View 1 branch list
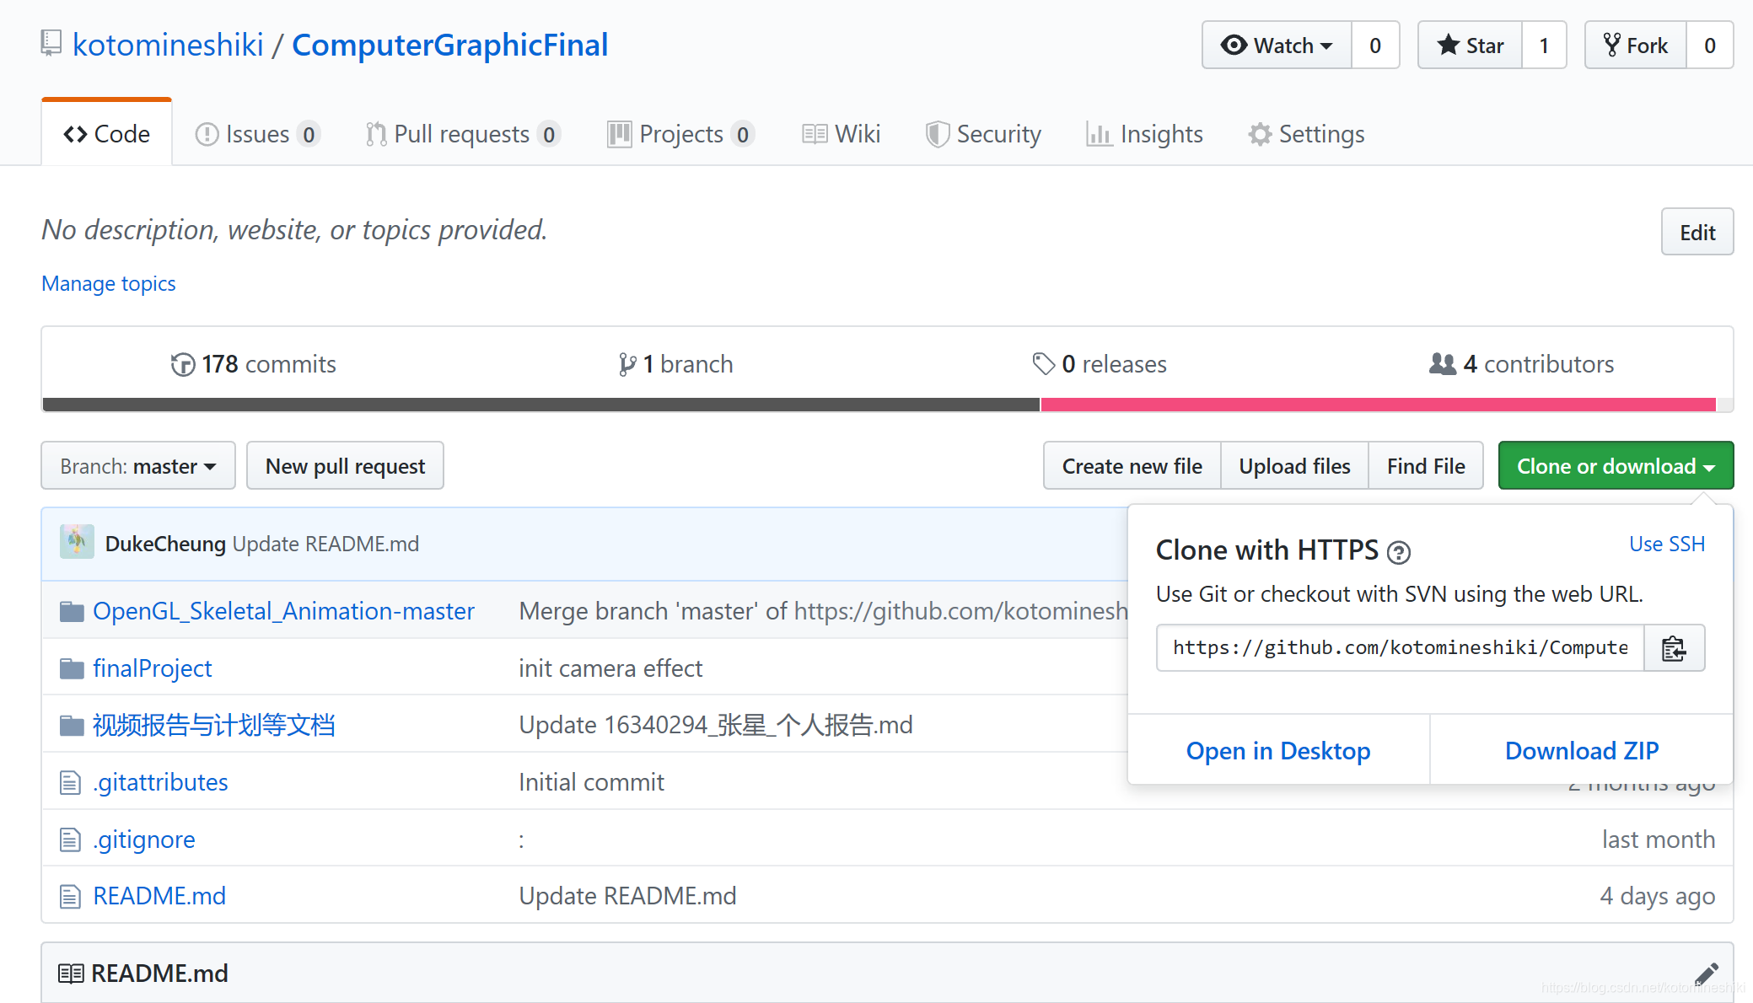 click(x=675, y=364)
